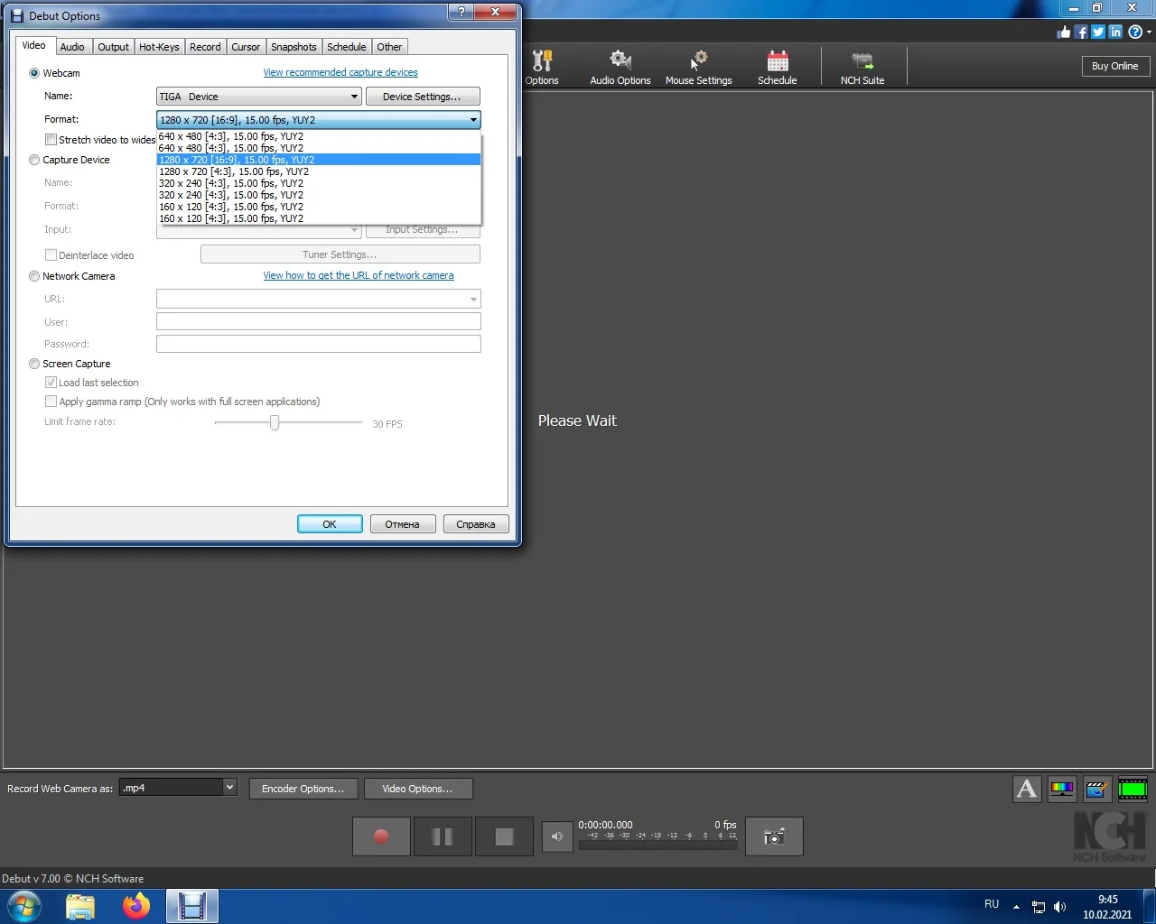The width and height of the screenshot is (1156, 924).
Task: Share via the LinkedIn icon
Action: click(1115, 32)
